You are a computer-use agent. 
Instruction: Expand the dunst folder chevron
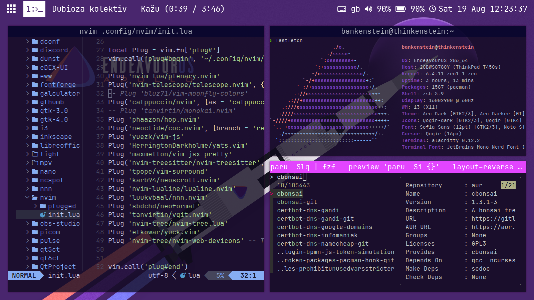pos(27,59)
